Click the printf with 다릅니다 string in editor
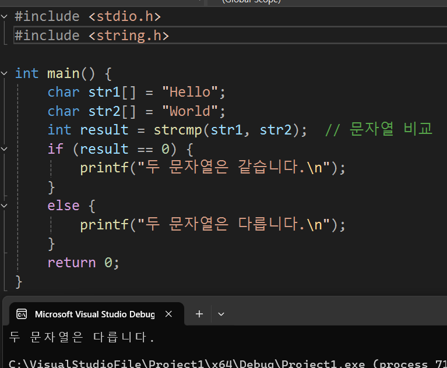This screenshot has width=447, height=368. (x=213, y=224)
